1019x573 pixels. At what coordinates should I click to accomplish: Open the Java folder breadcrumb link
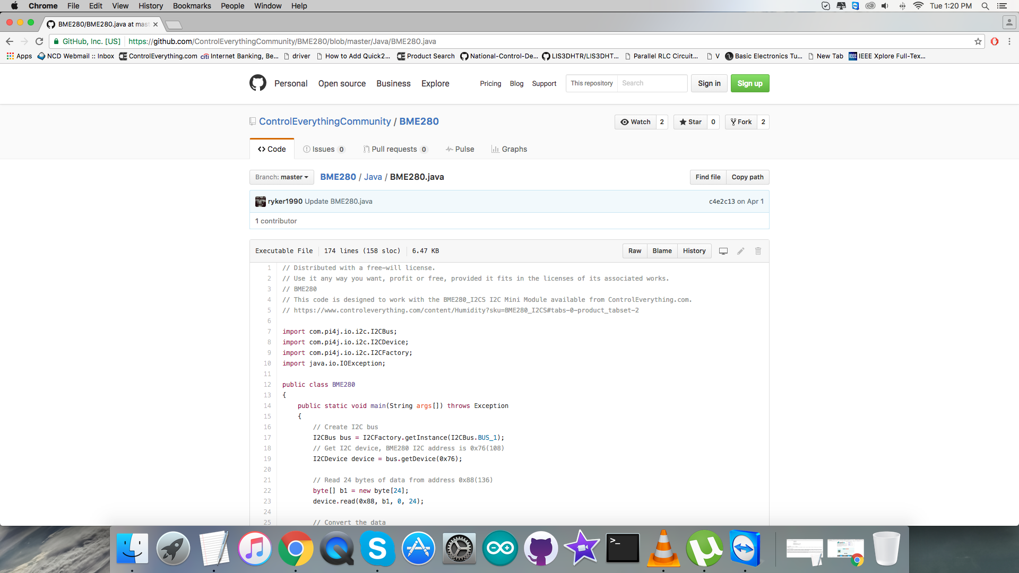tap(373, 177)
